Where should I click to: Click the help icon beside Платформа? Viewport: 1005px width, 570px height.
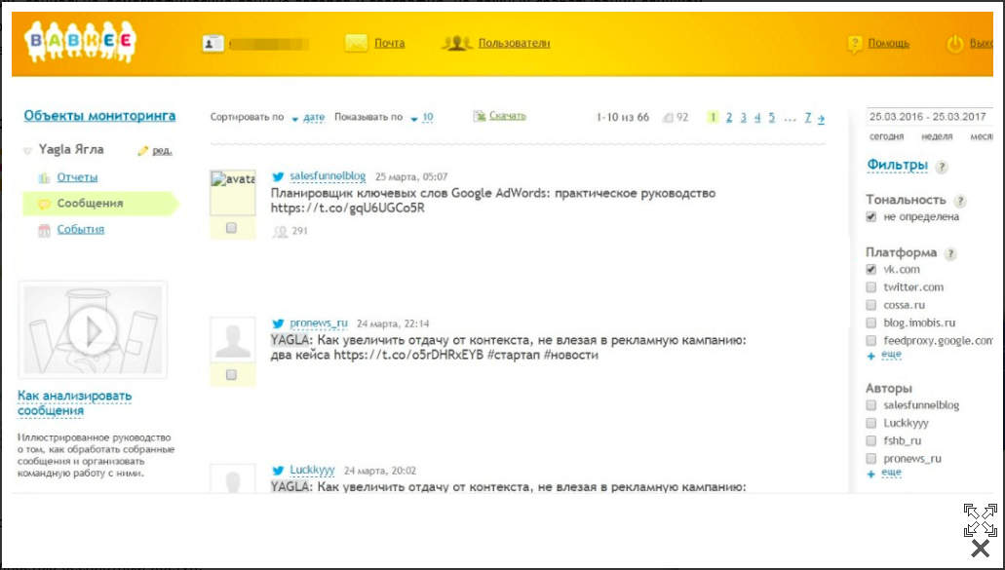tap(951, 253)
